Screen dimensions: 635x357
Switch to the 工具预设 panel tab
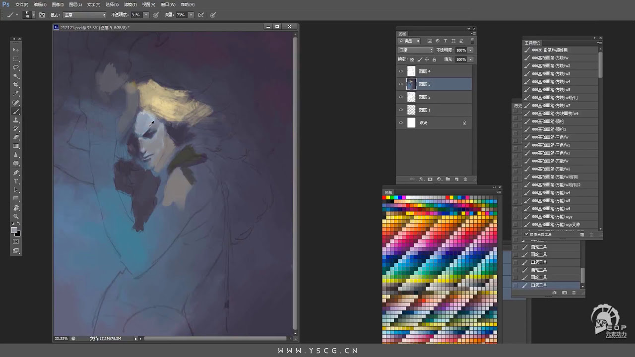pos(532,43)
